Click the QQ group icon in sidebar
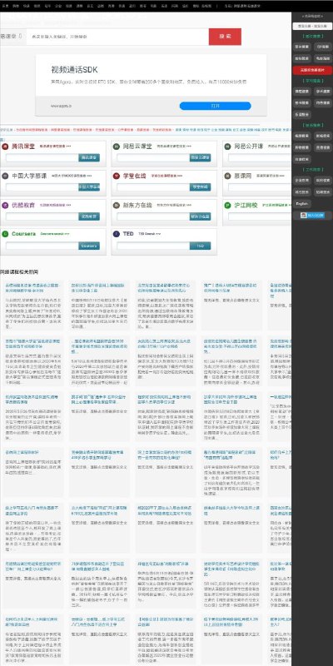This screenshot has width=333, height=666. [x=312, y=216]
